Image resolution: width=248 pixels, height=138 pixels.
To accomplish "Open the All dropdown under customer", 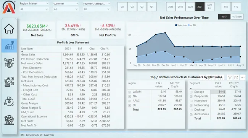I will click(x=66, y=9).
